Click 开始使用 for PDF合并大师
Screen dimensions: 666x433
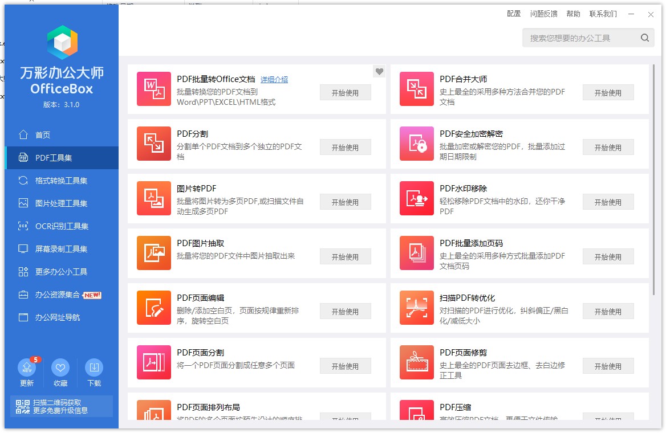click(608, 92)
